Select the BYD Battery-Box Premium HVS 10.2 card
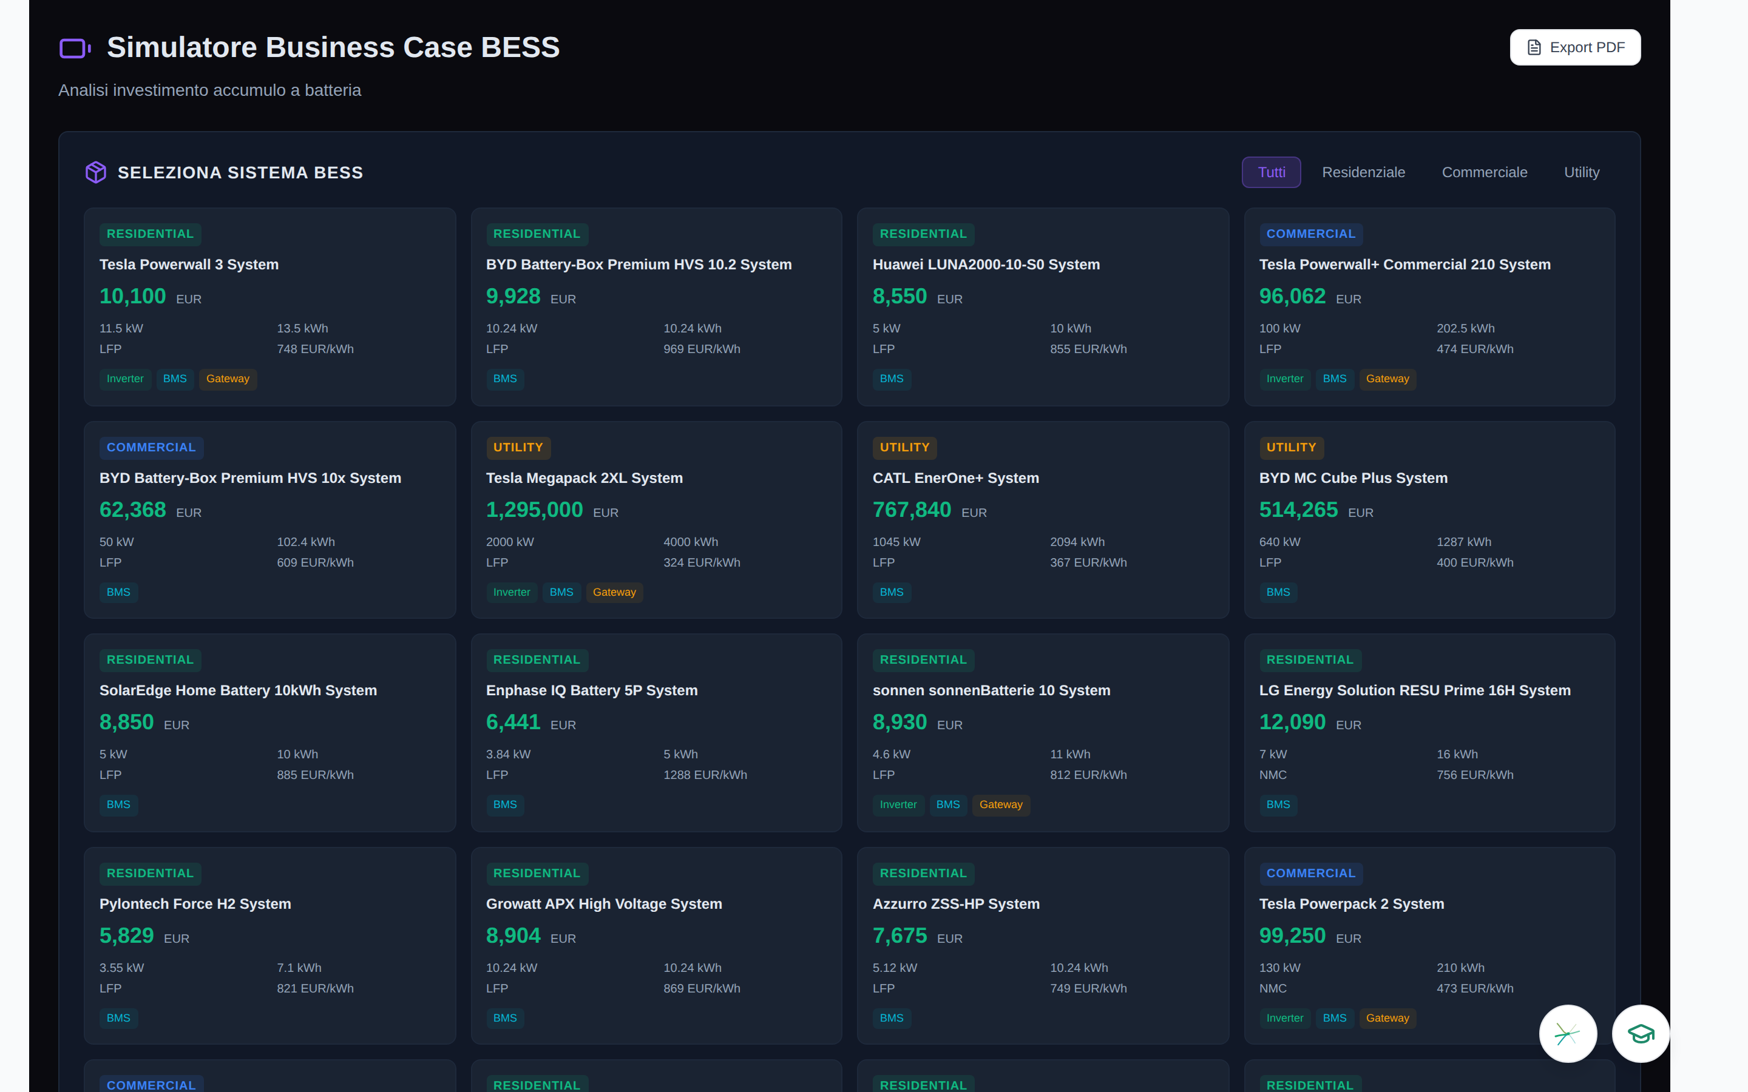The width and height of the screenshot is (1748, 1092). pyautogui.click(x=656, y=307)
